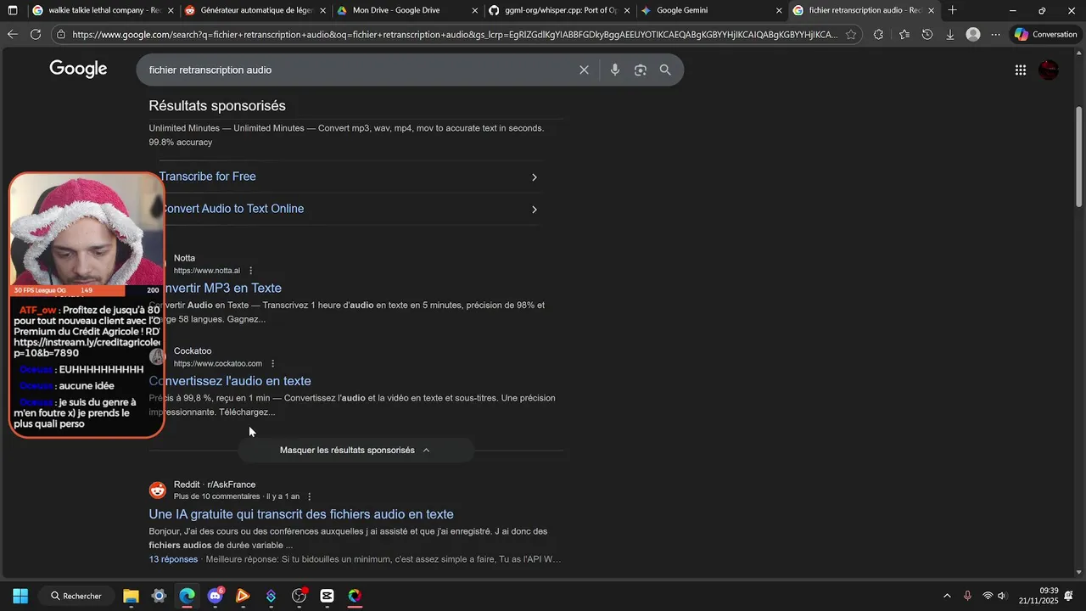Open the taskbar microphone indicator

point(967,596)
